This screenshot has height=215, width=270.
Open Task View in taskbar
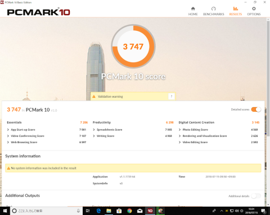click(88, 211)
